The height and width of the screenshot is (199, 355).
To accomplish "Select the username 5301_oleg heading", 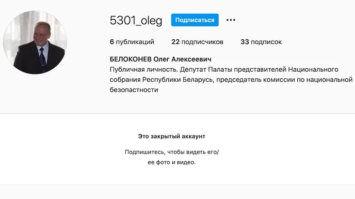I will [136, 20].
